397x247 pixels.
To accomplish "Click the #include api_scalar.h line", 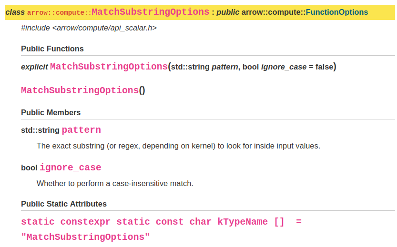I will 89,28.
